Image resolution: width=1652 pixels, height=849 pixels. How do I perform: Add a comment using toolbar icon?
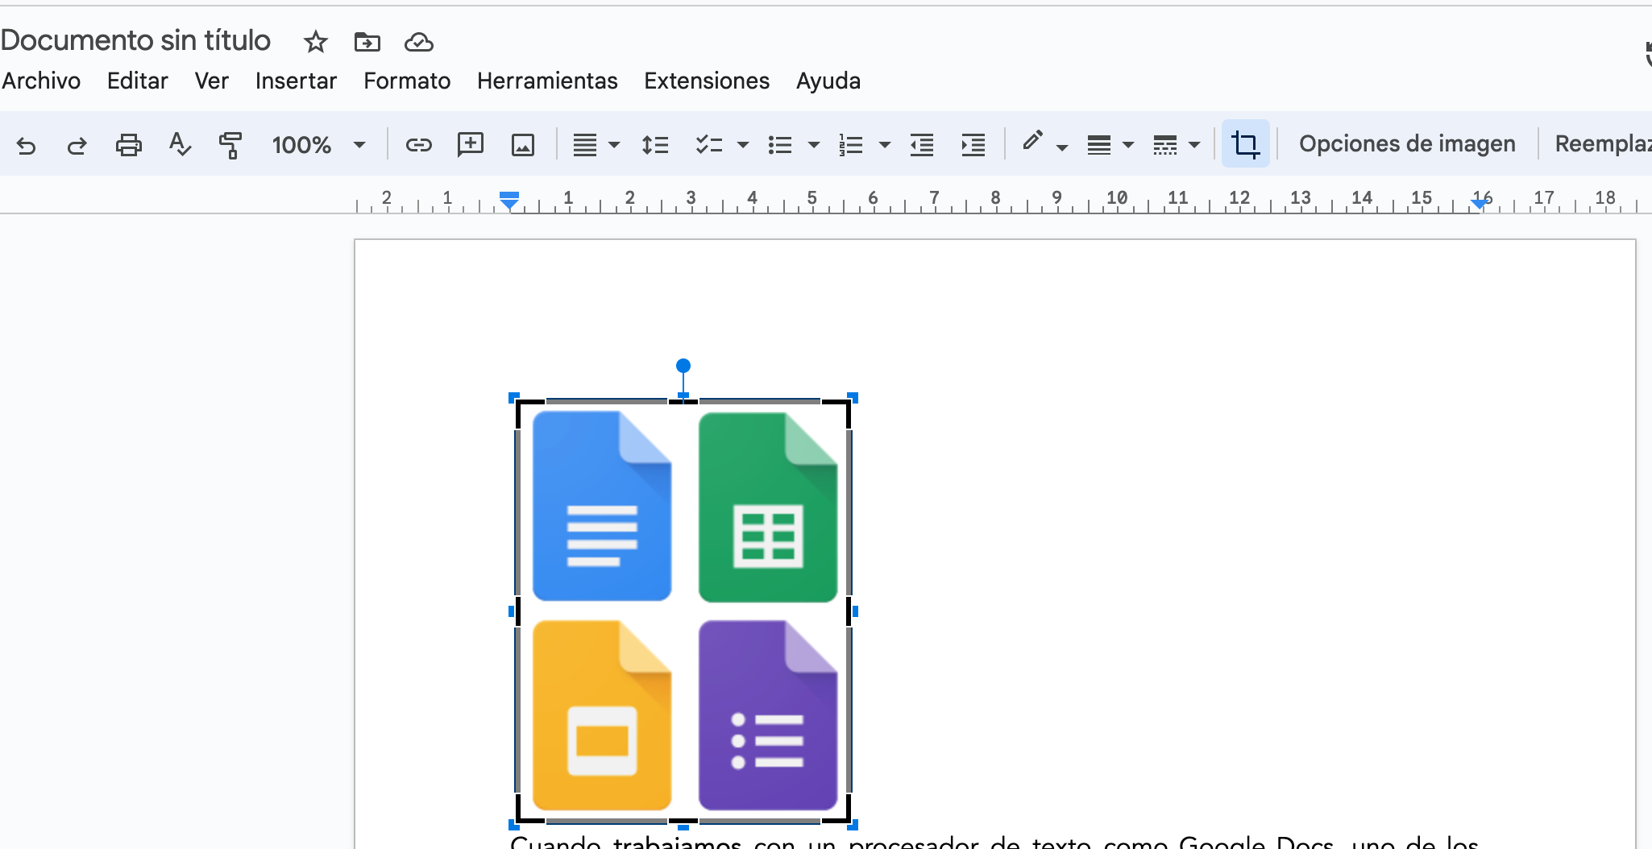[470, 145]
